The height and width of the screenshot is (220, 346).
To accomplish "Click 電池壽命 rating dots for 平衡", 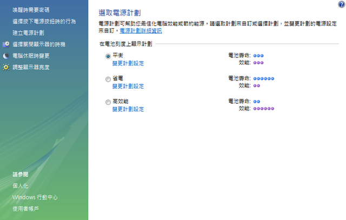I will click(258, 56).
